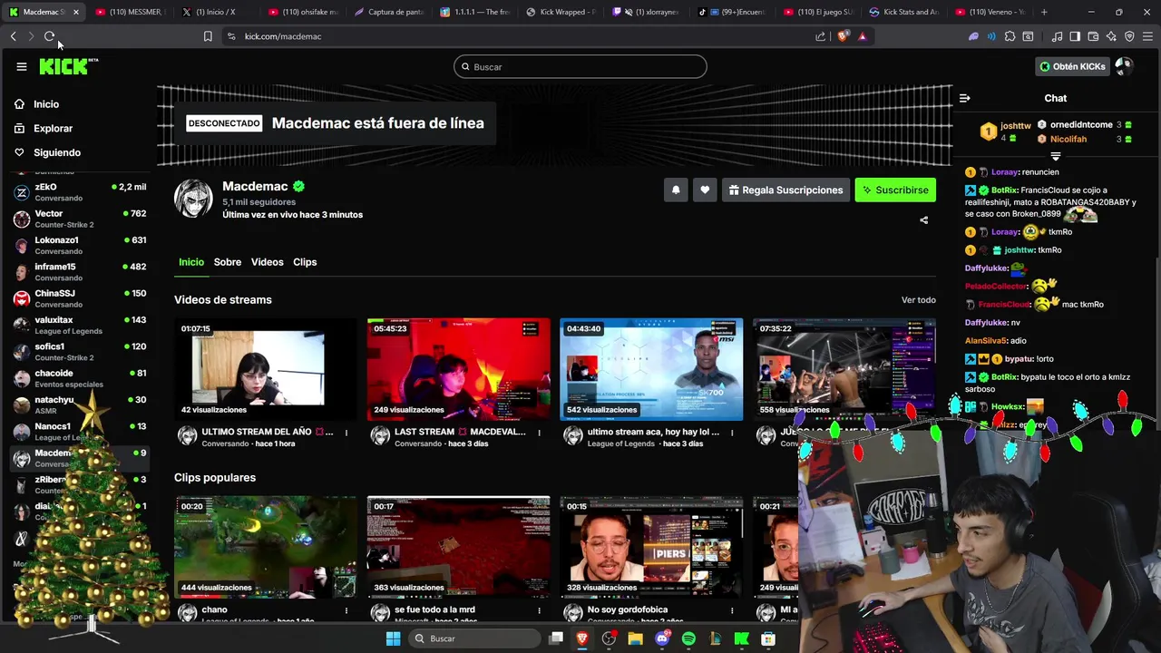The height and width of the screenshot is (653, 1161).
Task: Toggle the browser sidebar panel icon
Action: [1075, 36]
